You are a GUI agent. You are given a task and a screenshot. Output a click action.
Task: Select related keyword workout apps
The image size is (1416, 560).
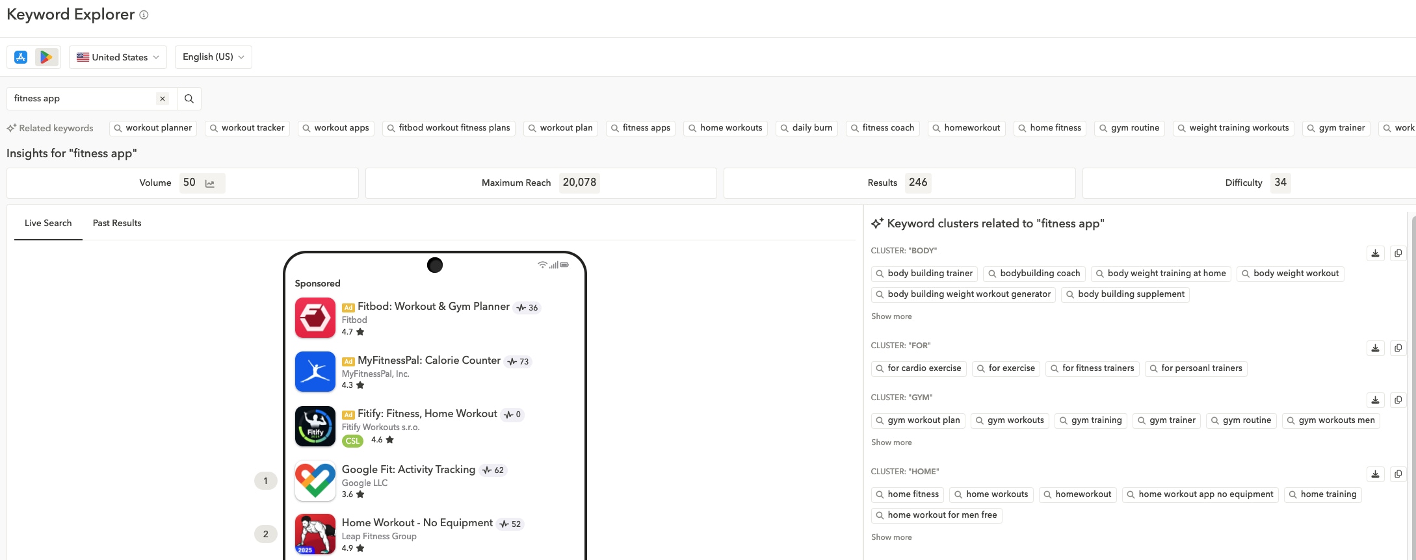(x=336, y=128)
